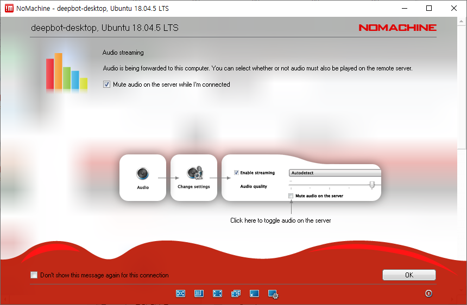Click the 'deepbot-desktop, Ubuntu 18.04.5 LTS' header
Viewport: 467px width, 305px height.
click(105, 28)
